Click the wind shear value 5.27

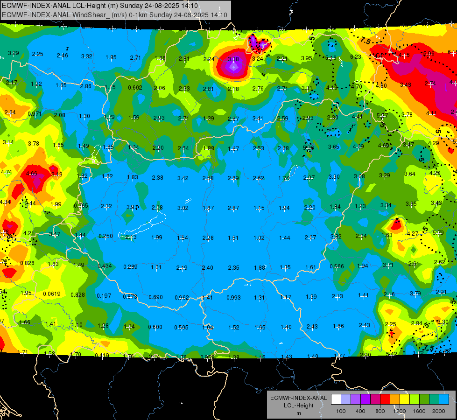(382, 115)
